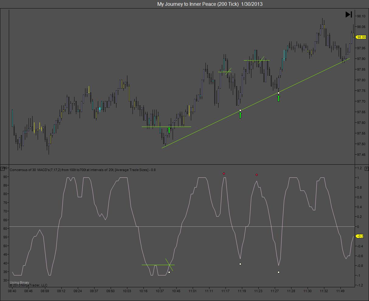Select the green horizontal line near 97.58
The image size is (369, 301).
[x=166, y=127]
